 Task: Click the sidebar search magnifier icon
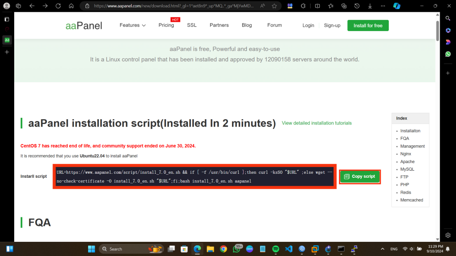[x=448, y=18]
